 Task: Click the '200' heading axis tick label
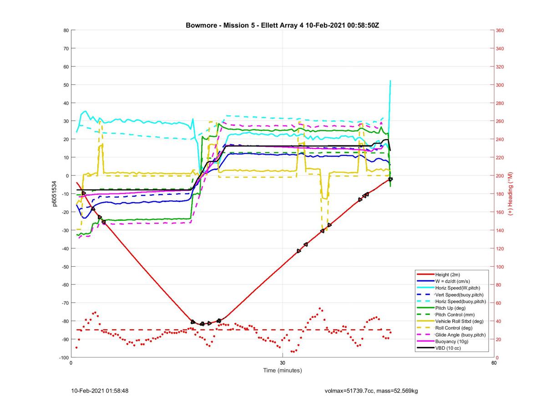500,176
